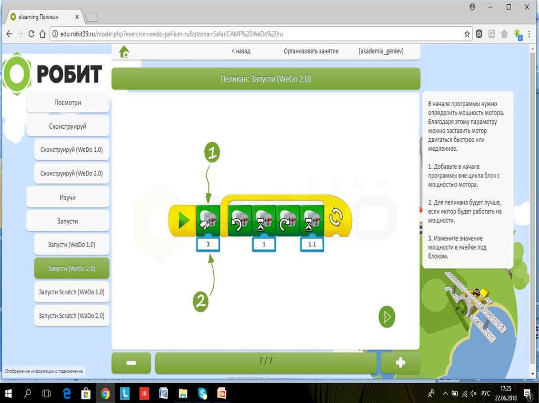Click Организовать занятие link
Viewport: 539px width, 403px height.
click(311, 51)
